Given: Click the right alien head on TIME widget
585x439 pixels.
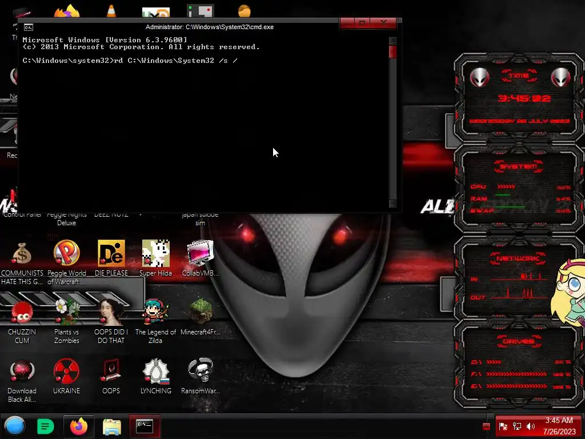Looking at the screenshot, I should click(560, 77).
